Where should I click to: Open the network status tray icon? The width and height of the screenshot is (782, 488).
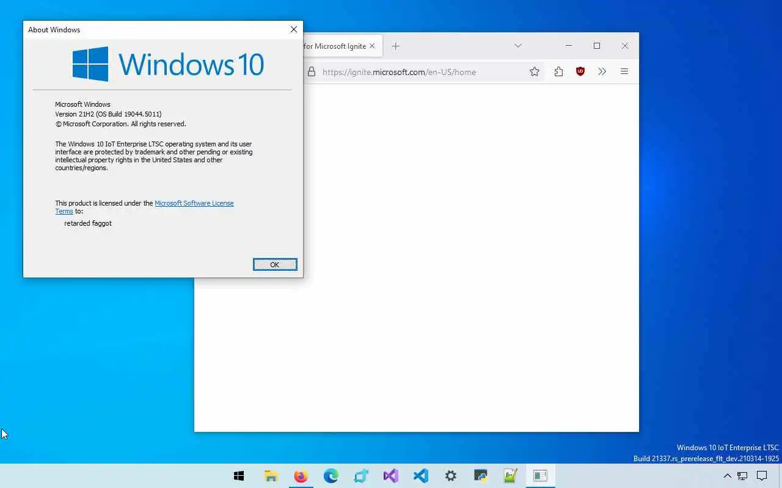742,476
